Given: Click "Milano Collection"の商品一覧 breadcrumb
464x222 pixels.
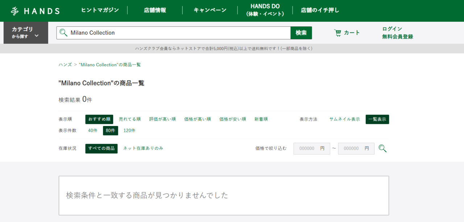Looking at the screenshot, I should [x=110, y=64].
